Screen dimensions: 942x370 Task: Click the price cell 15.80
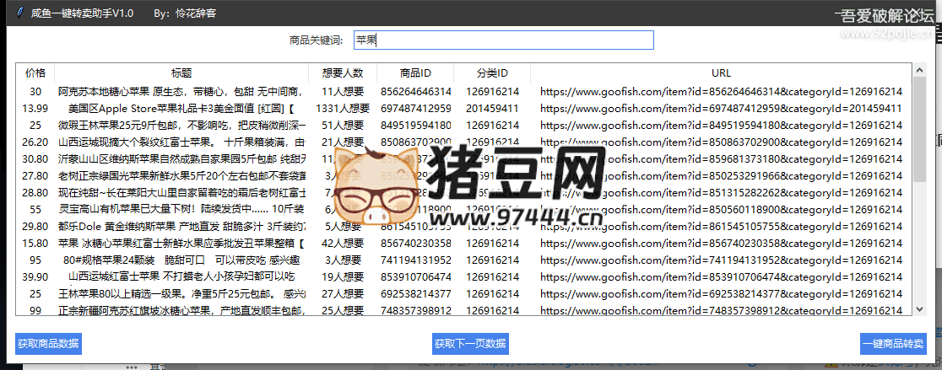[x=35, y=243]
